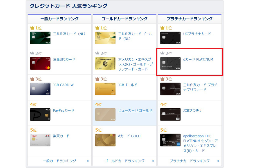Click the 三菱UFJカード card thumbnail
Image resolution: width=253 pixels, height=168 pixels.
40,63
